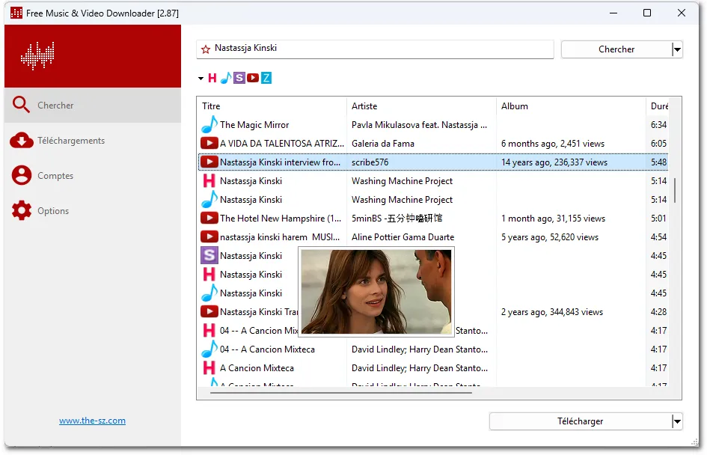Click artist Pavla Mikulasova feat. Nastassja
707x455 pixels.
tap(419, 125)
